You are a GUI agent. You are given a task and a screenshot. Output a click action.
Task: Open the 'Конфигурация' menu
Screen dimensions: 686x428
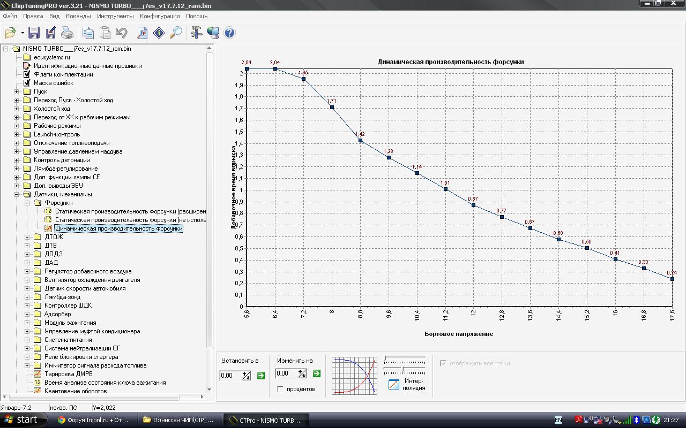(160, 16)
